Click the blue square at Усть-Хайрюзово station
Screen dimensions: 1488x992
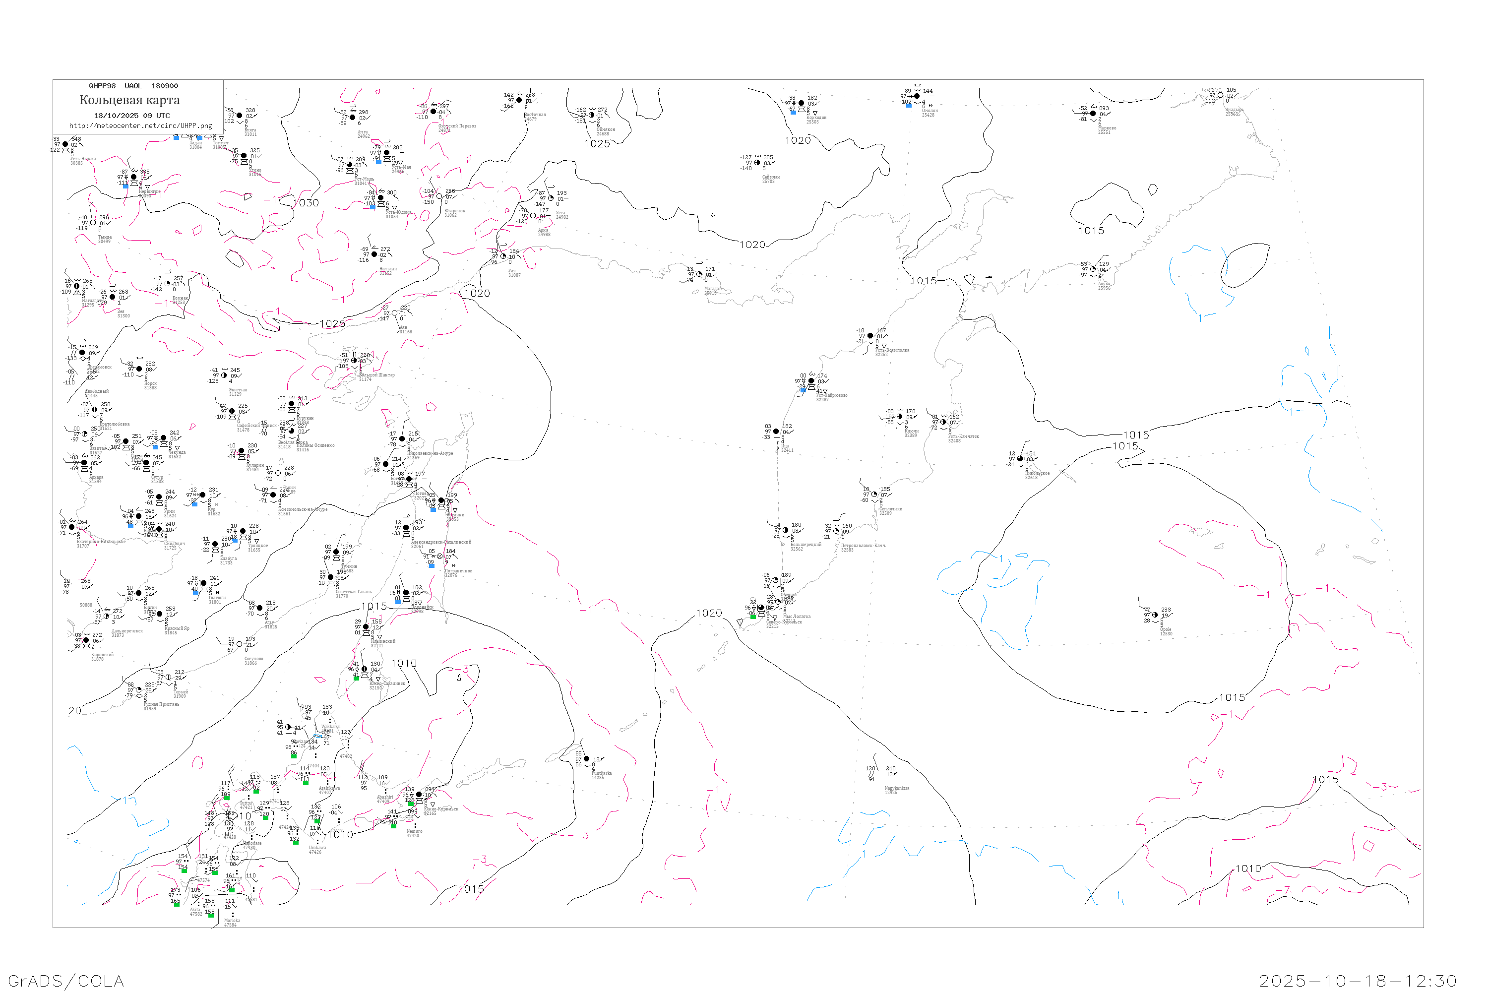(x=803, y=390)
